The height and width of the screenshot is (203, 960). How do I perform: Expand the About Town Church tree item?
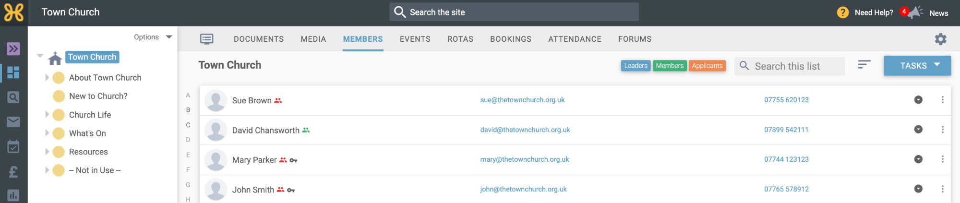pyautogui.click(x=47, y=77)
